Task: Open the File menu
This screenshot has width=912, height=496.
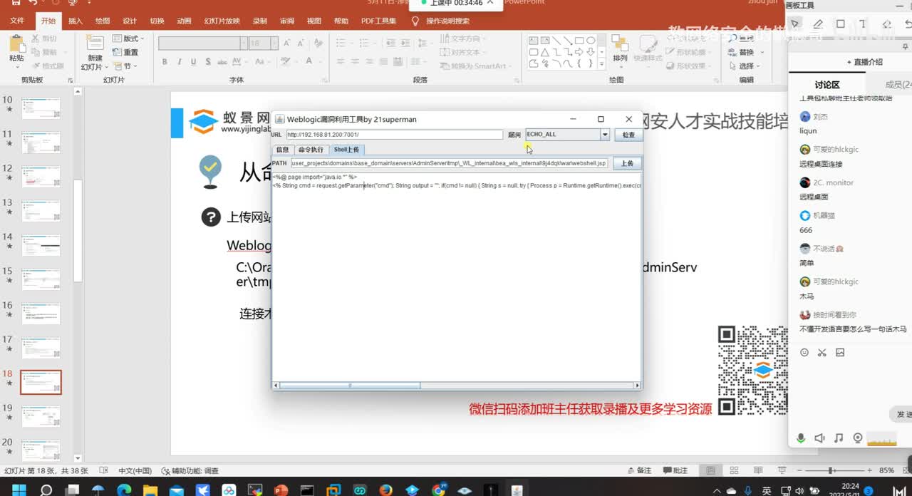Action: (x=17, y=21)
